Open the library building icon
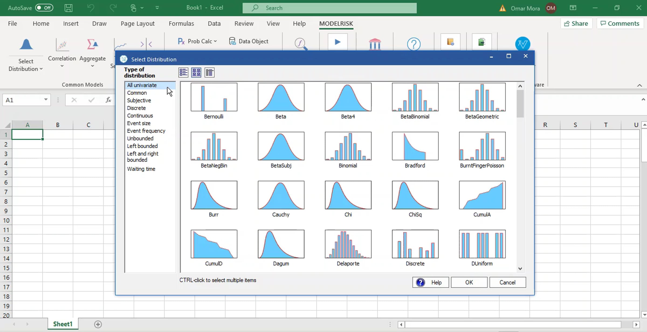 pyautogui.click(x=375, y=44)
